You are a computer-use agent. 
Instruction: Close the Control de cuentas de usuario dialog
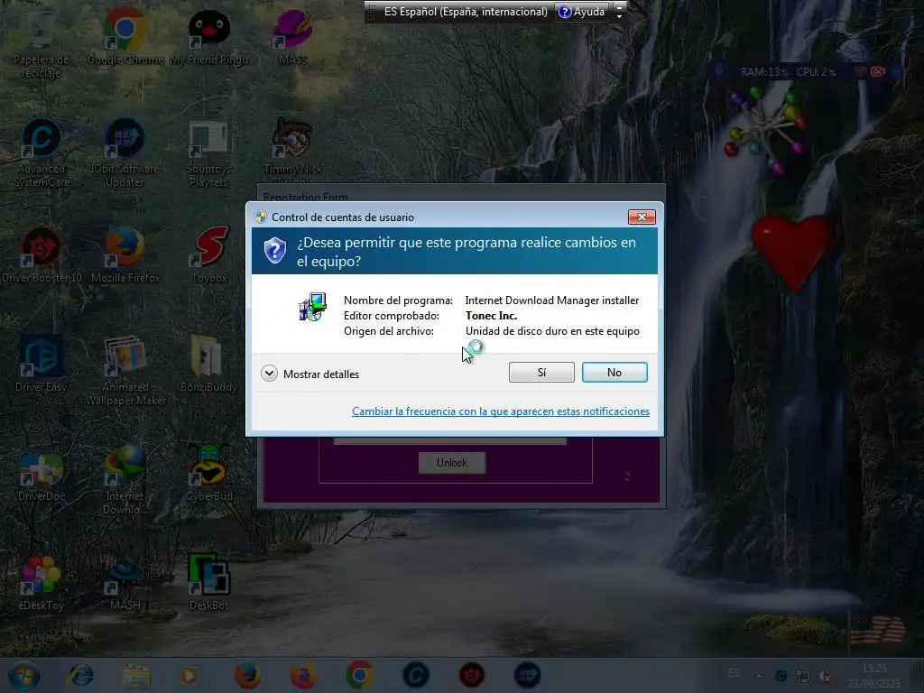[642, 217]
